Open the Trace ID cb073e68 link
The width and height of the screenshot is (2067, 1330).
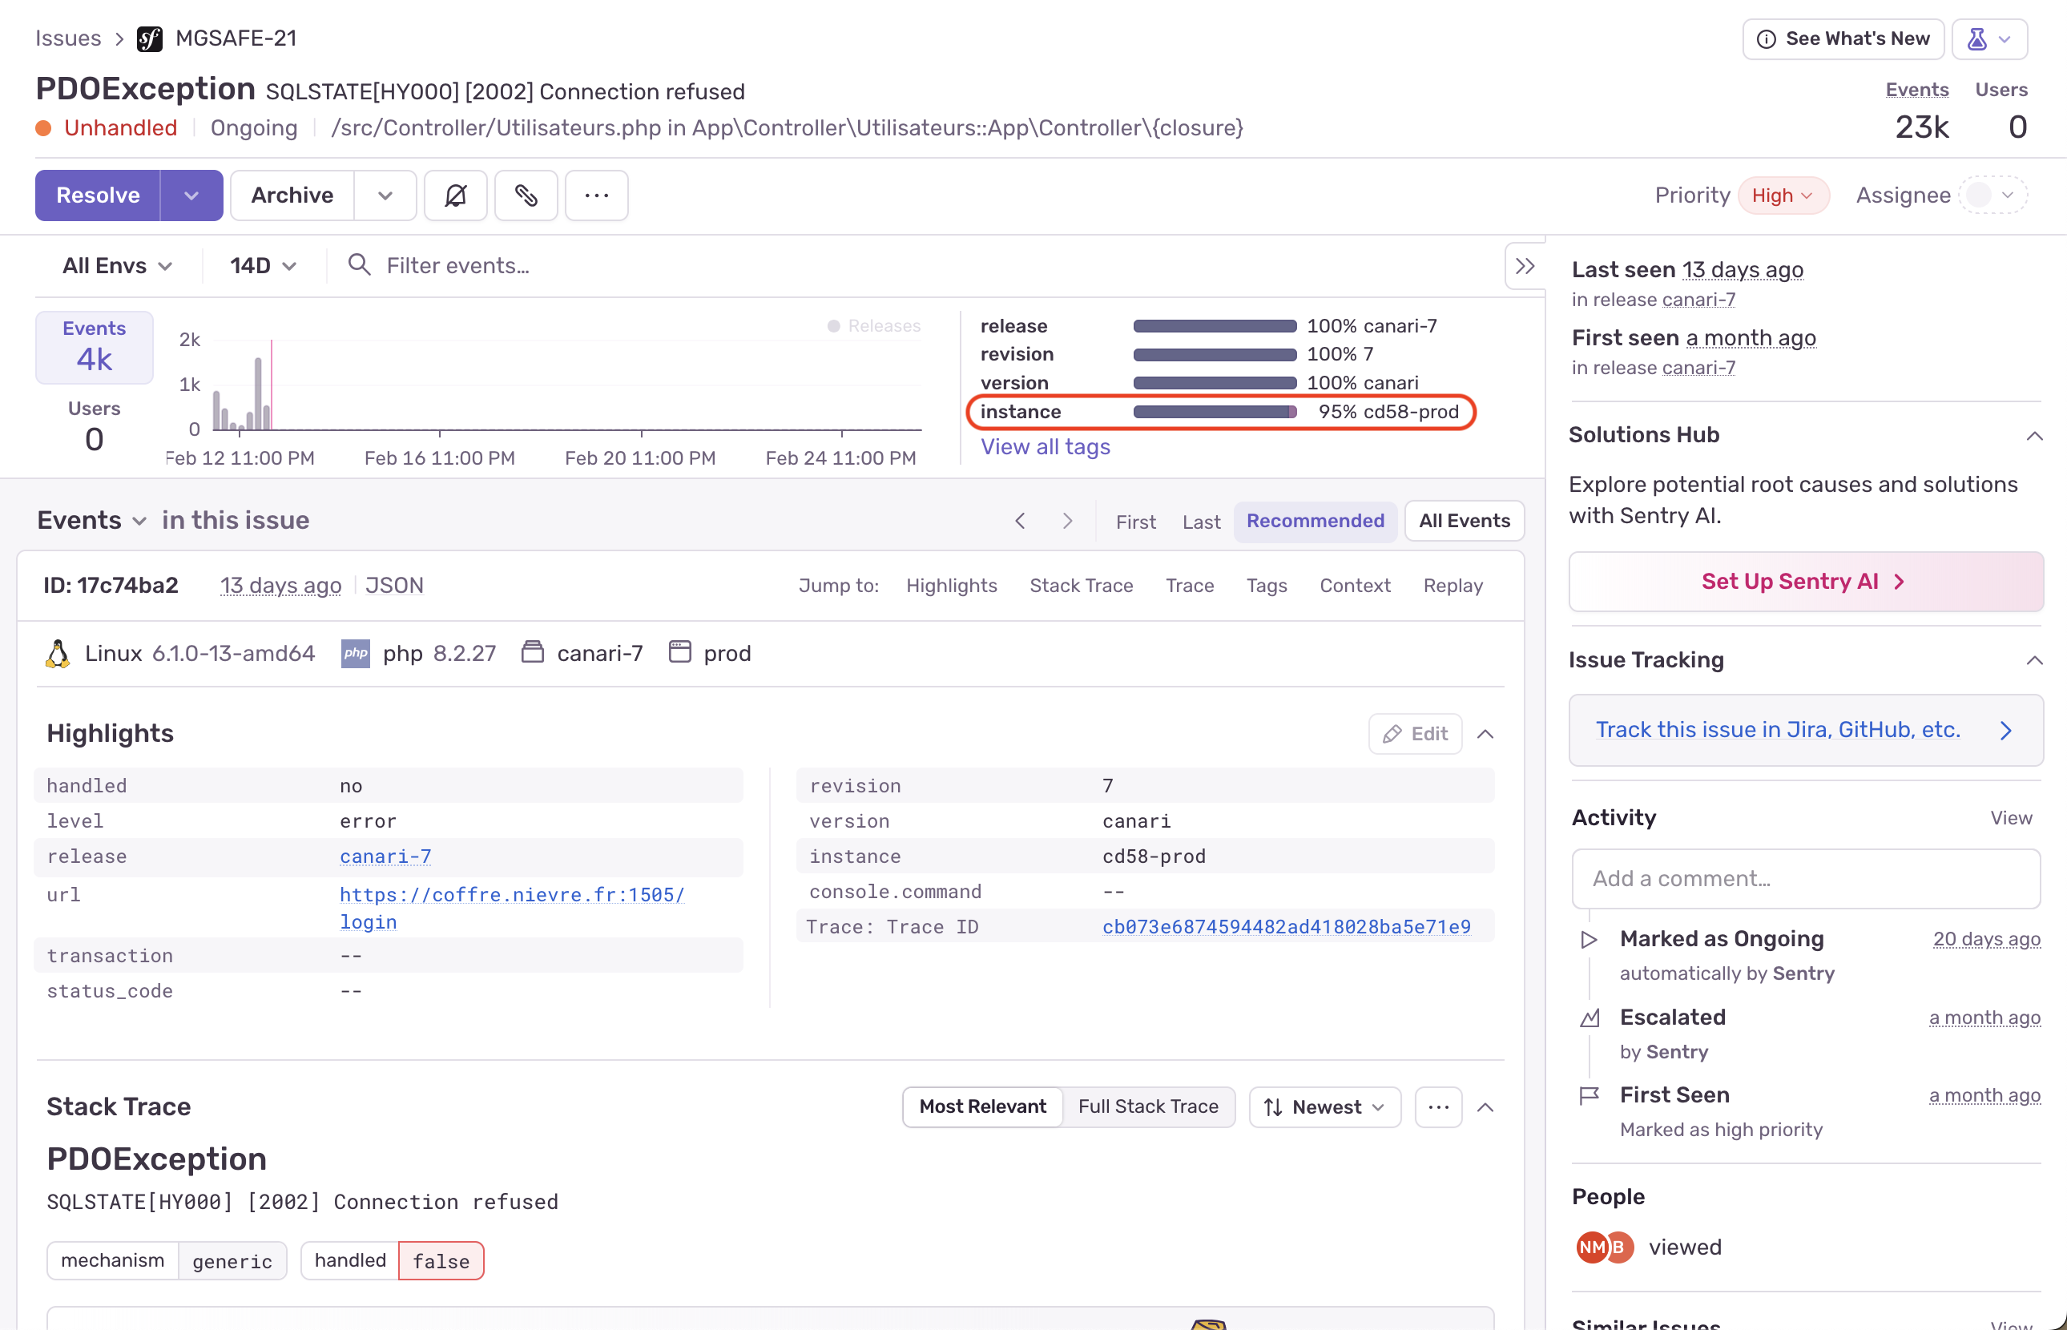pos(1287,928)
